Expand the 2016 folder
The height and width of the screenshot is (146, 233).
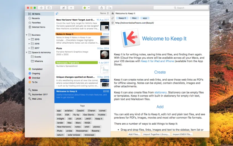click(x=29, y=44)
